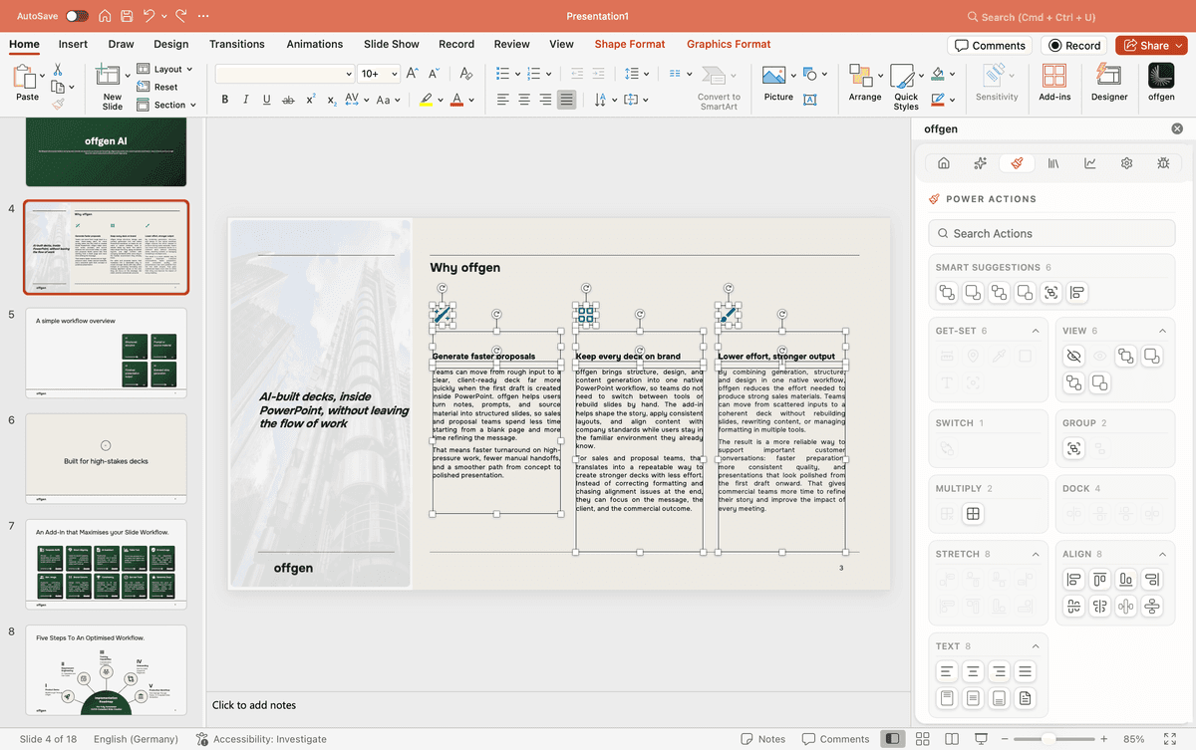This screenshot has width=1196, height=750.
Task: Open the Section dropdown
Action: point(166,105)
